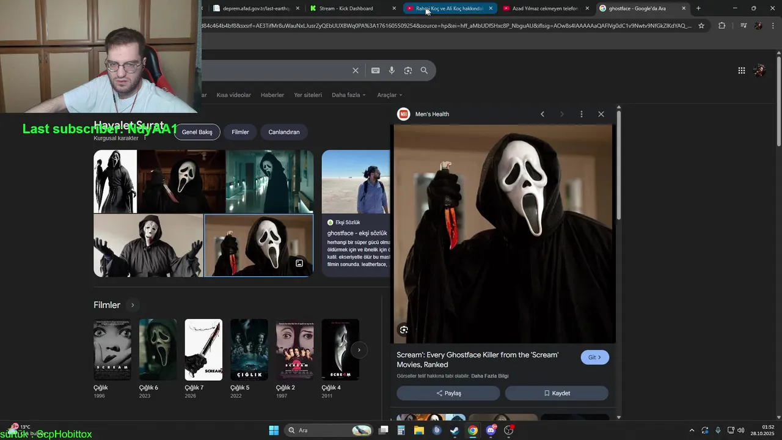Open volume control in system tray
Screen dimensions: 782x440
pos(741,430)
